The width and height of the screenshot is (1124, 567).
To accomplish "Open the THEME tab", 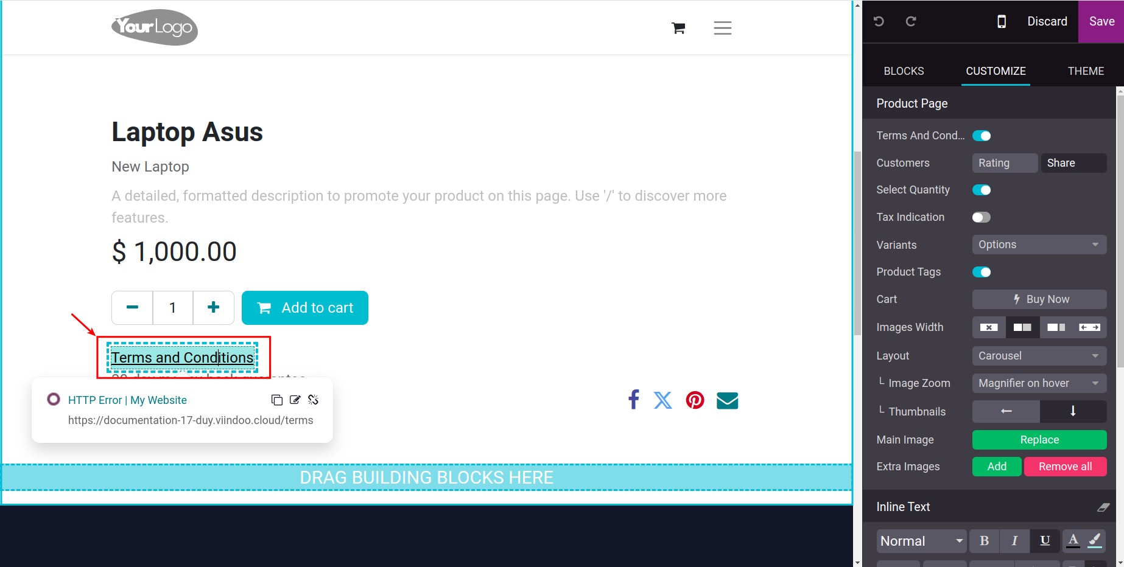I will click(x=1086, y=71).
